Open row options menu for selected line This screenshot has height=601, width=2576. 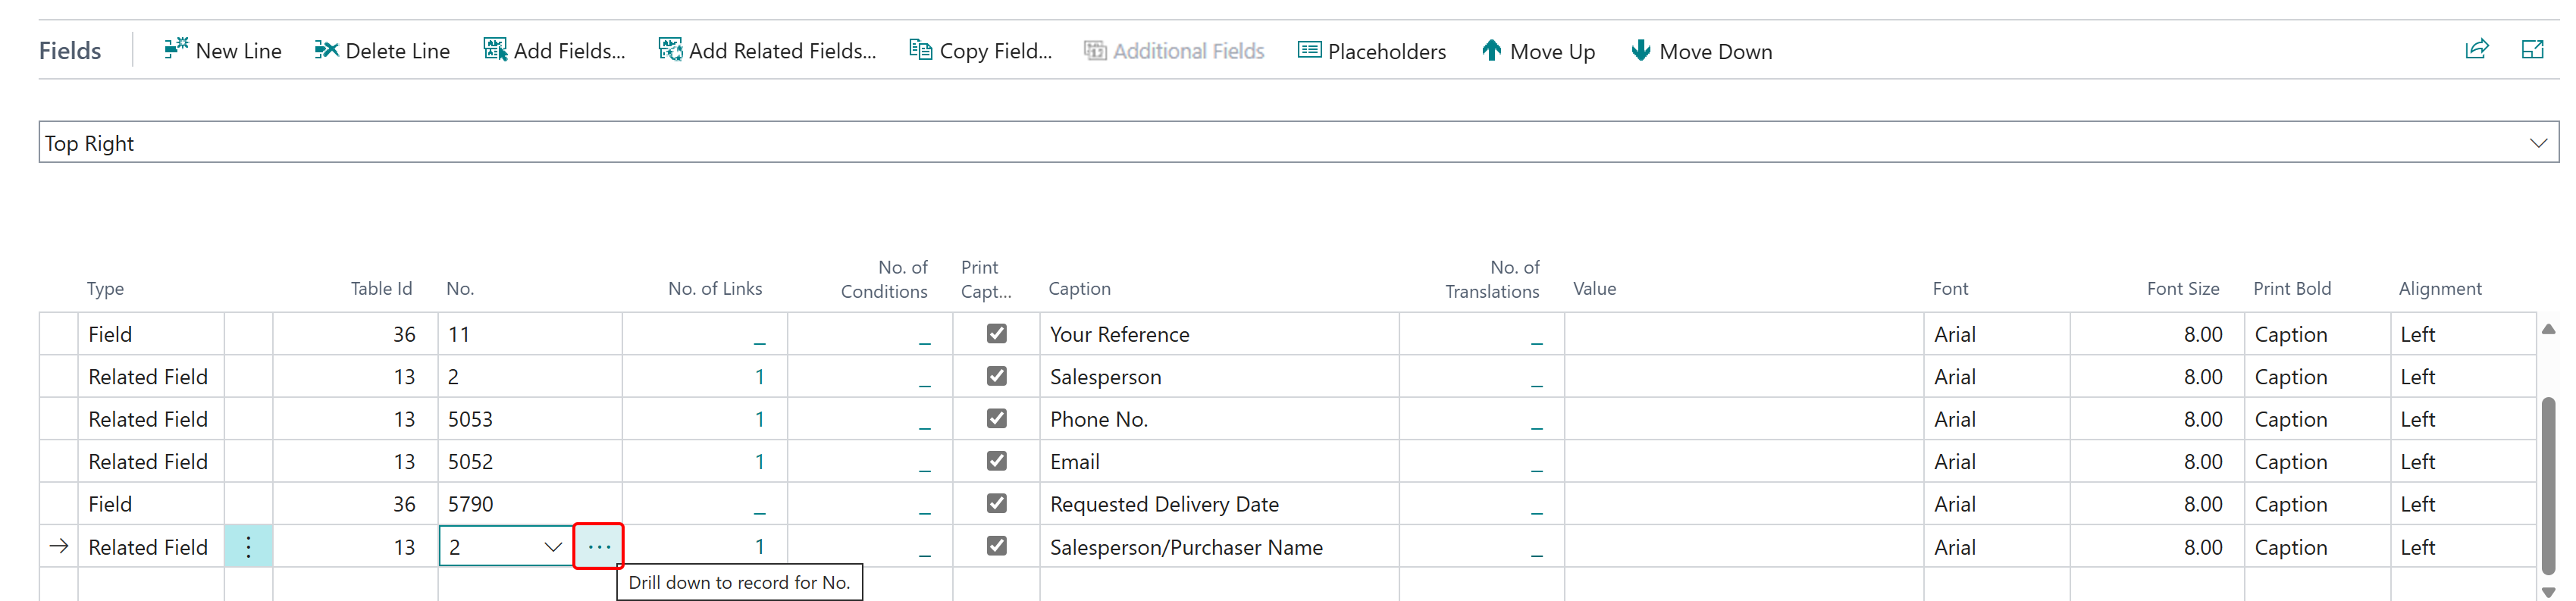point(248,547)
